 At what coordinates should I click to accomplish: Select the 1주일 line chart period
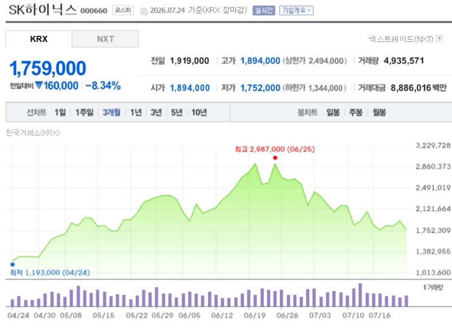(x=84, y=112)
